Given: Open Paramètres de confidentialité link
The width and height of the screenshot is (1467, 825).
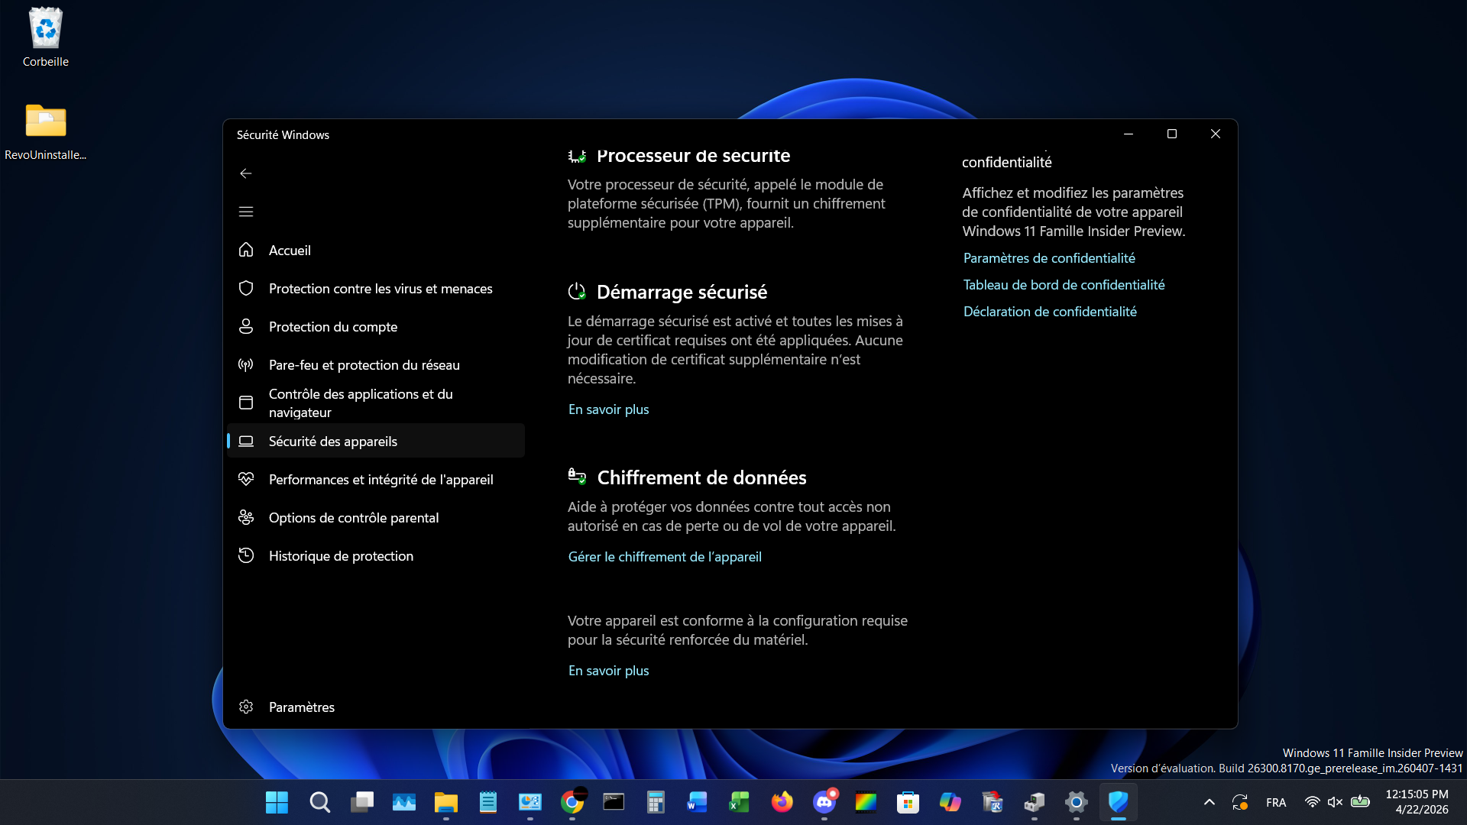Looking at the screenshot, I should click(x=1048, y=258).
